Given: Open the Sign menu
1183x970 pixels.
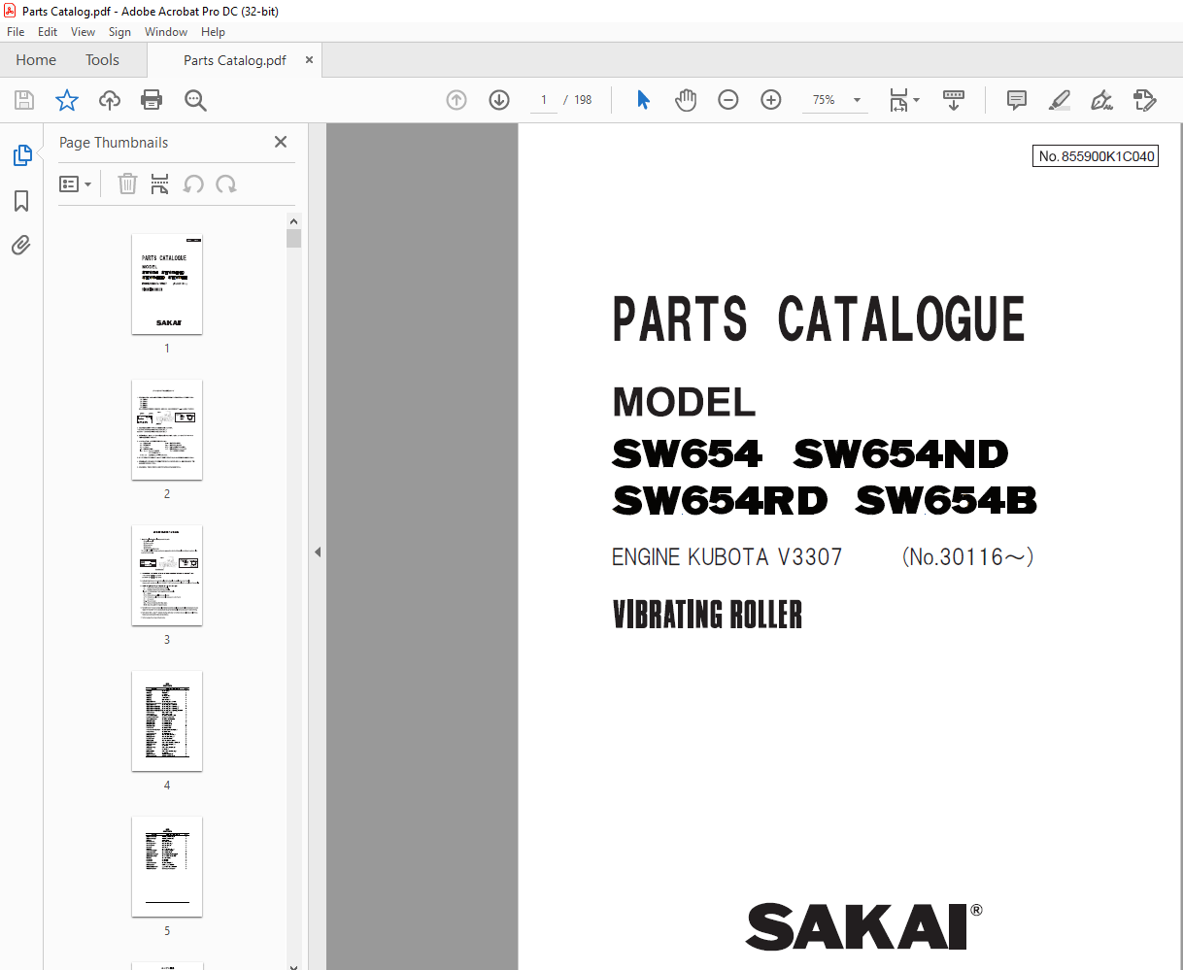Looking at the screenshot, I should click(119, 32).
